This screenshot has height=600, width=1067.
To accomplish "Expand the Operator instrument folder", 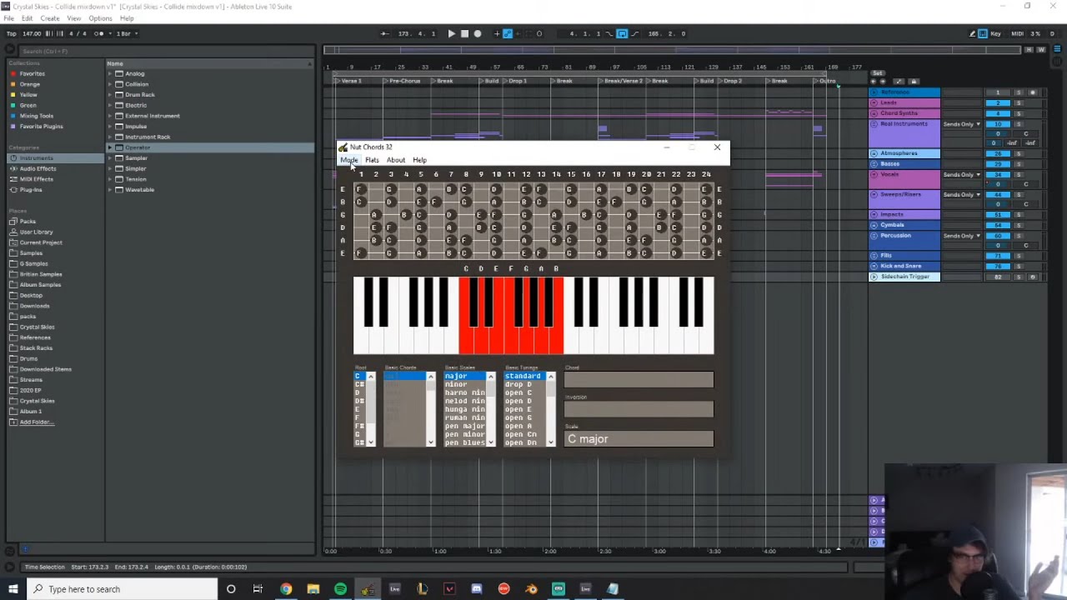I will pos(109,147).
